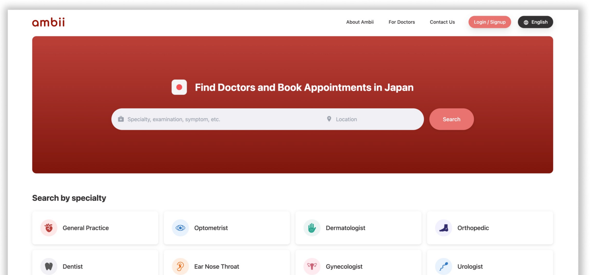Choose the Ear Nose Throat ear icon
This screenshot has height=275, width=592.
click(x=180, y=266)
